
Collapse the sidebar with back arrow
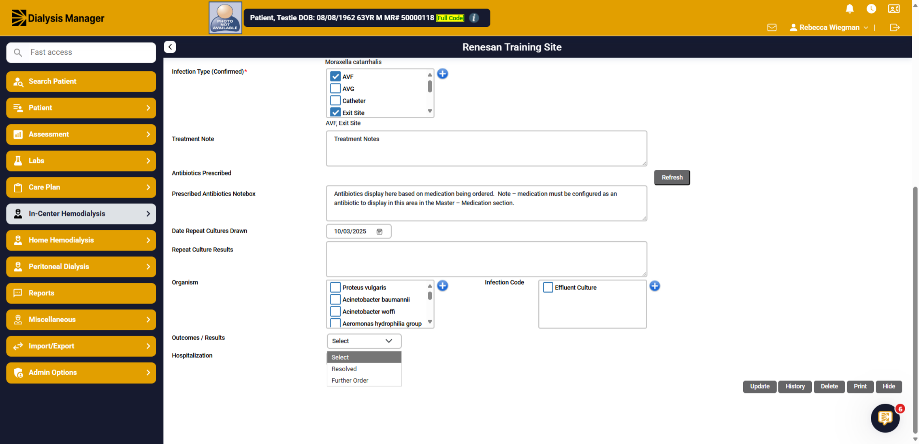[170, 47]
